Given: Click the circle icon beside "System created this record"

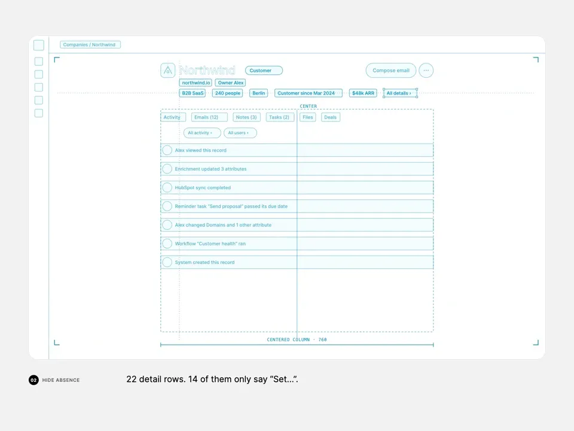Looking at the screenshot, I should point(167,262).
